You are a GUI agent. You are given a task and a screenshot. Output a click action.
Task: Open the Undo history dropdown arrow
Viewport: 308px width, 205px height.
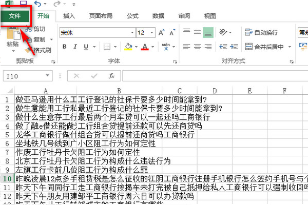pyautogui.click(x=45, y=4)
